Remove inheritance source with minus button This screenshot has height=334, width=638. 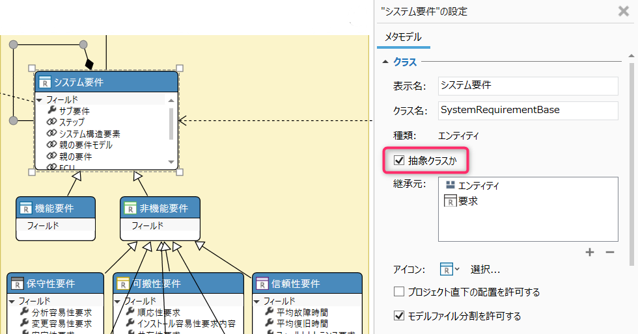609,252
